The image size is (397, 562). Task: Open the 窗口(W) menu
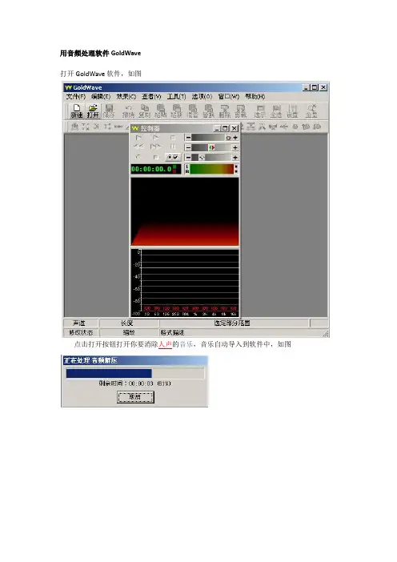229,96
